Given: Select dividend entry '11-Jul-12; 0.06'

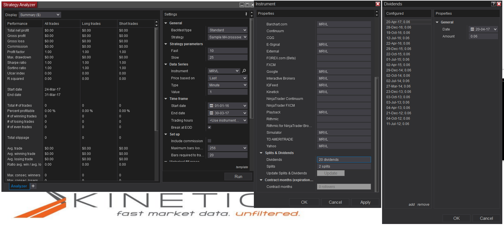Looking at the screenshot, I should 398,124.
